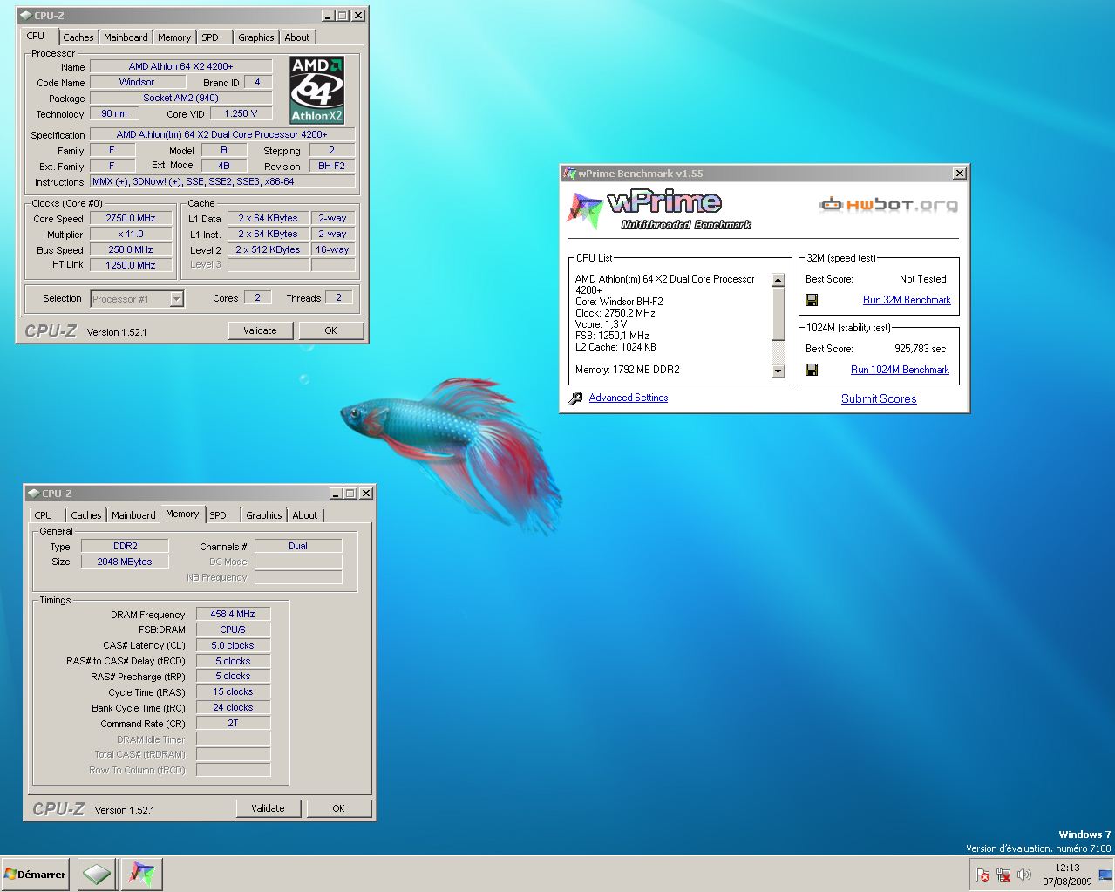Open the Démarrer start menu
The width and height of the screenshot is (1115, 892).
[x=36, y=874]
